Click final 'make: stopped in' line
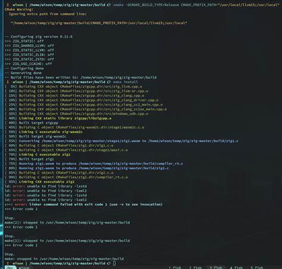This screenshot has width=282, height=269. 64,259
